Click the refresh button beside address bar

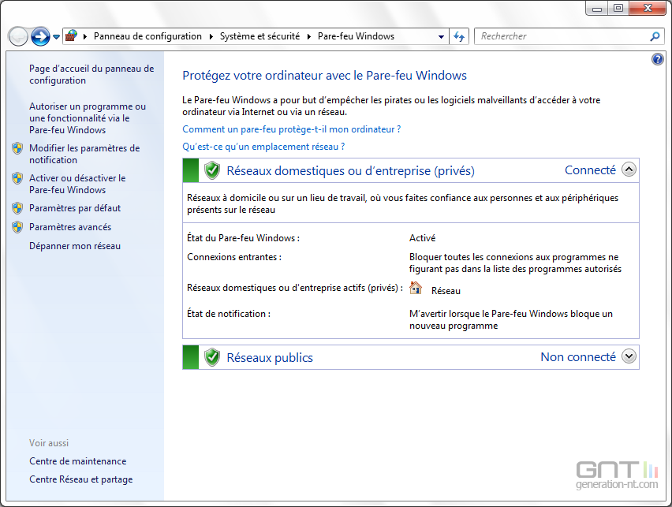[x=460, y=36]
